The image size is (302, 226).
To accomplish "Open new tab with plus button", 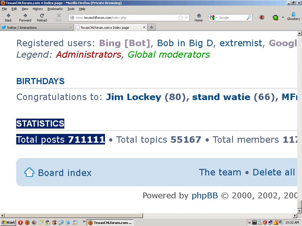I will [x=152, y=27].
